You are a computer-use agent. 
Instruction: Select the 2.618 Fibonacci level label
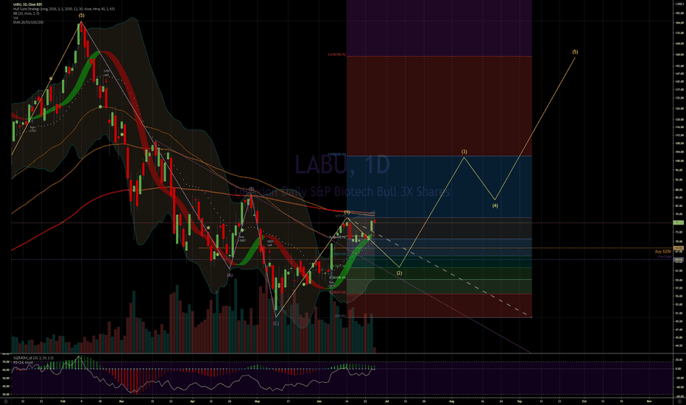coord(336,54)
